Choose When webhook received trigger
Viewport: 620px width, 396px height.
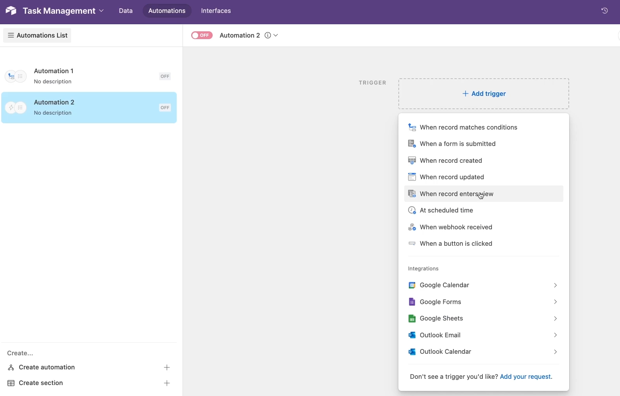484,227
